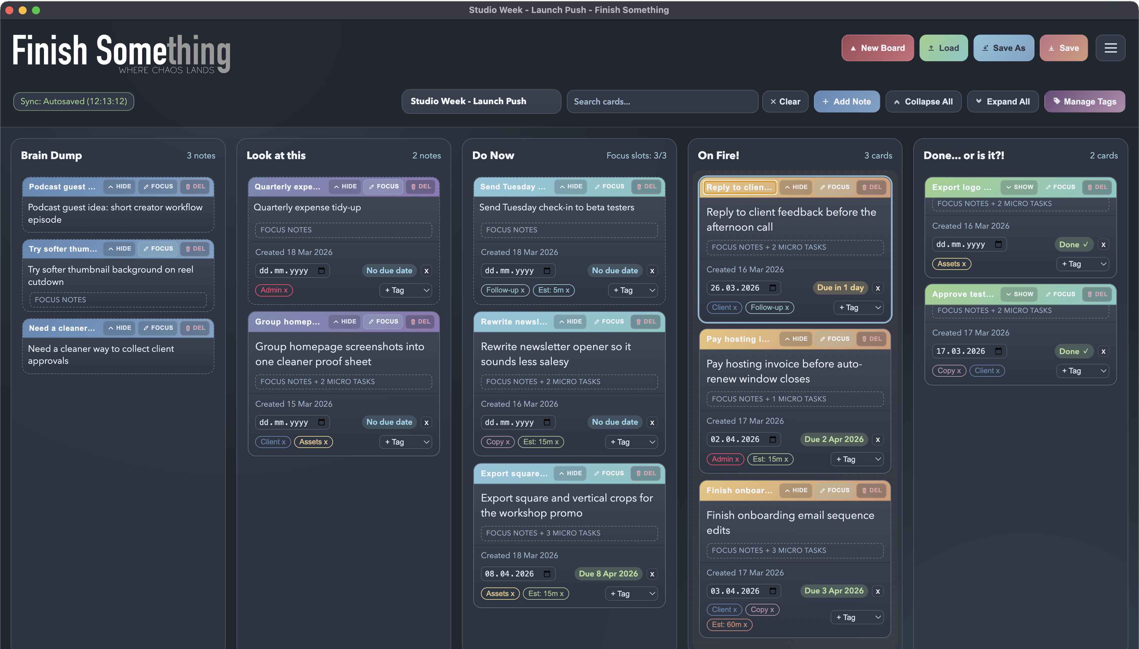Delete the Quarterly expense card
Image resolution: width=1139 pixels, height=649 pixels.
tap(421, 186)
